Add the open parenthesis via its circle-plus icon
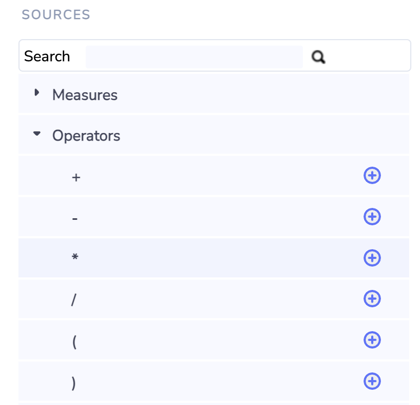 372,340
